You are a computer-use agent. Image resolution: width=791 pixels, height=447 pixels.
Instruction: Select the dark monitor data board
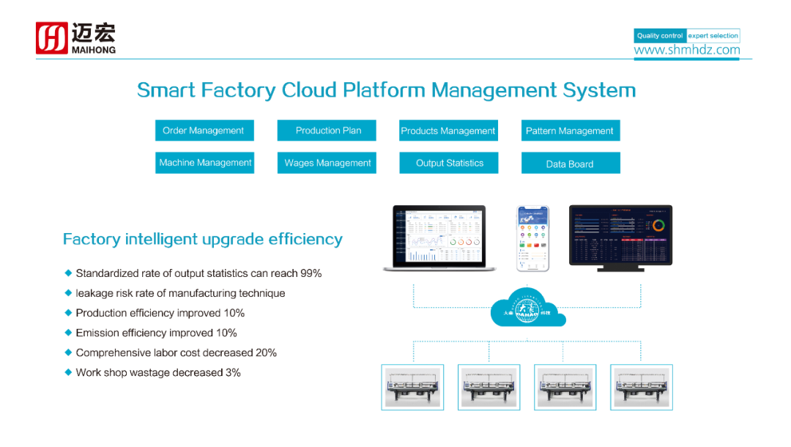click(620, 236)
